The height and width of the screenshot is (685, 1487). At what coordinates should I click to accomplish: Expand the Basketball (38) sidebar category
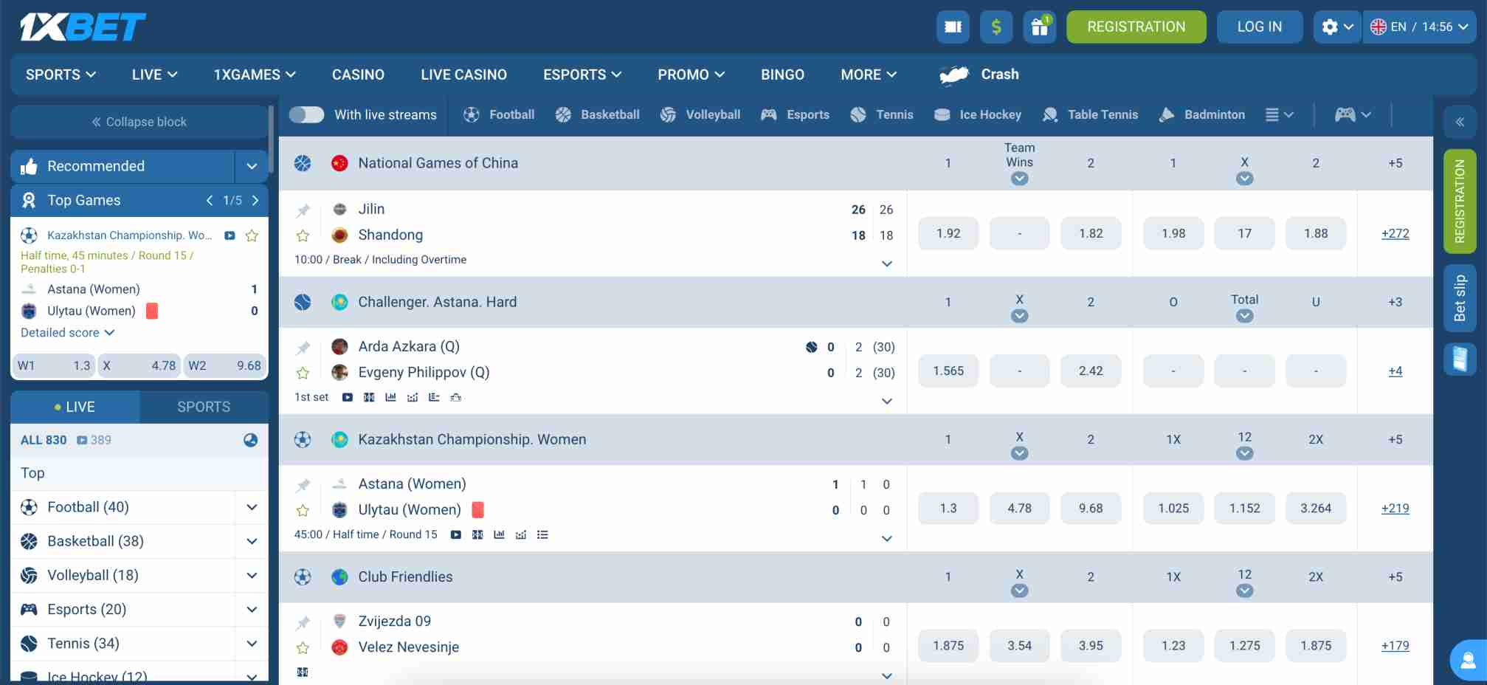pyautogui.click(x=252, y=541)
